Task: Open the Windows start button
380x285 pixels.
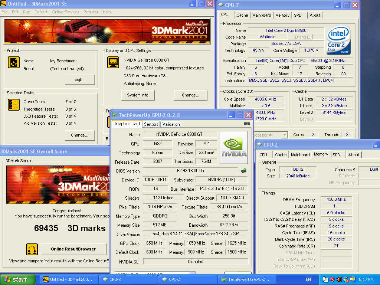Action: [x=18, y=279]
